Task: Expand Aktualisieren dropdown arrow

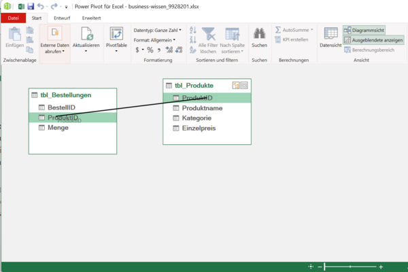Action: (x=86, y=51)
